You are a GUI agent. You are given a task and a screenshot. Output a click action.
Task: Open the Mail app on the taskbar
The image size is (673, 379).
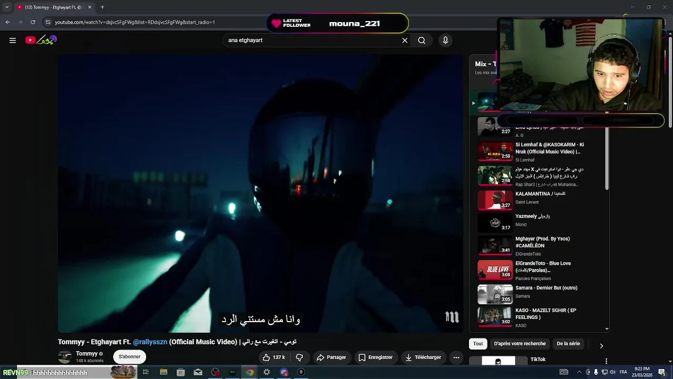(x=198, y=372)
